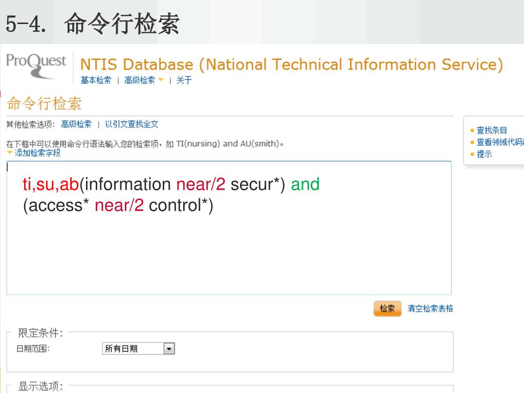Focus the command line search text box
This screenshot has height=393, width=524.
pyautogui.click(x=229, y=228)
